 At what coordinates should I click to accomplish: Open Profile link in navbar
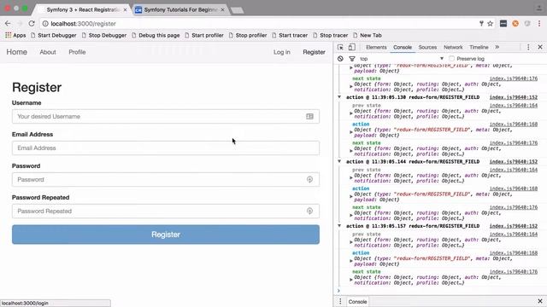pos(77,52)
